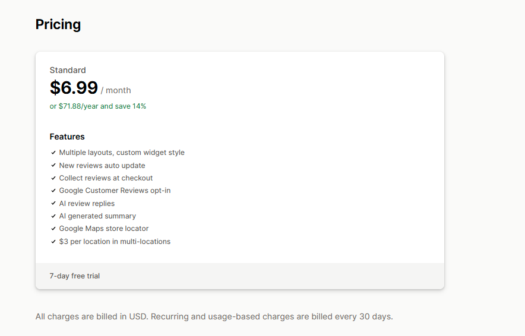The width and height of the screenshot is (525, 336).
Task: Click the checkmark beside AI generated summary
Action: [x=53, y=216]
